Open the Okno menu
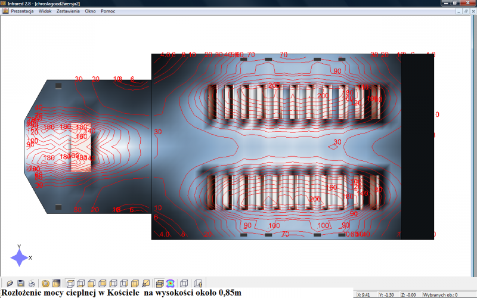This screenshot has width=477, height=298. click(x=91, y=11)
